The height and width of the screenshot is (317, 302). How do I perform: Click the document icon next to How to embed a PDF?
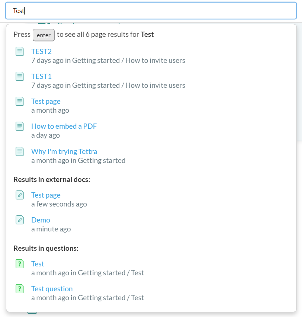tap(20, 126)
